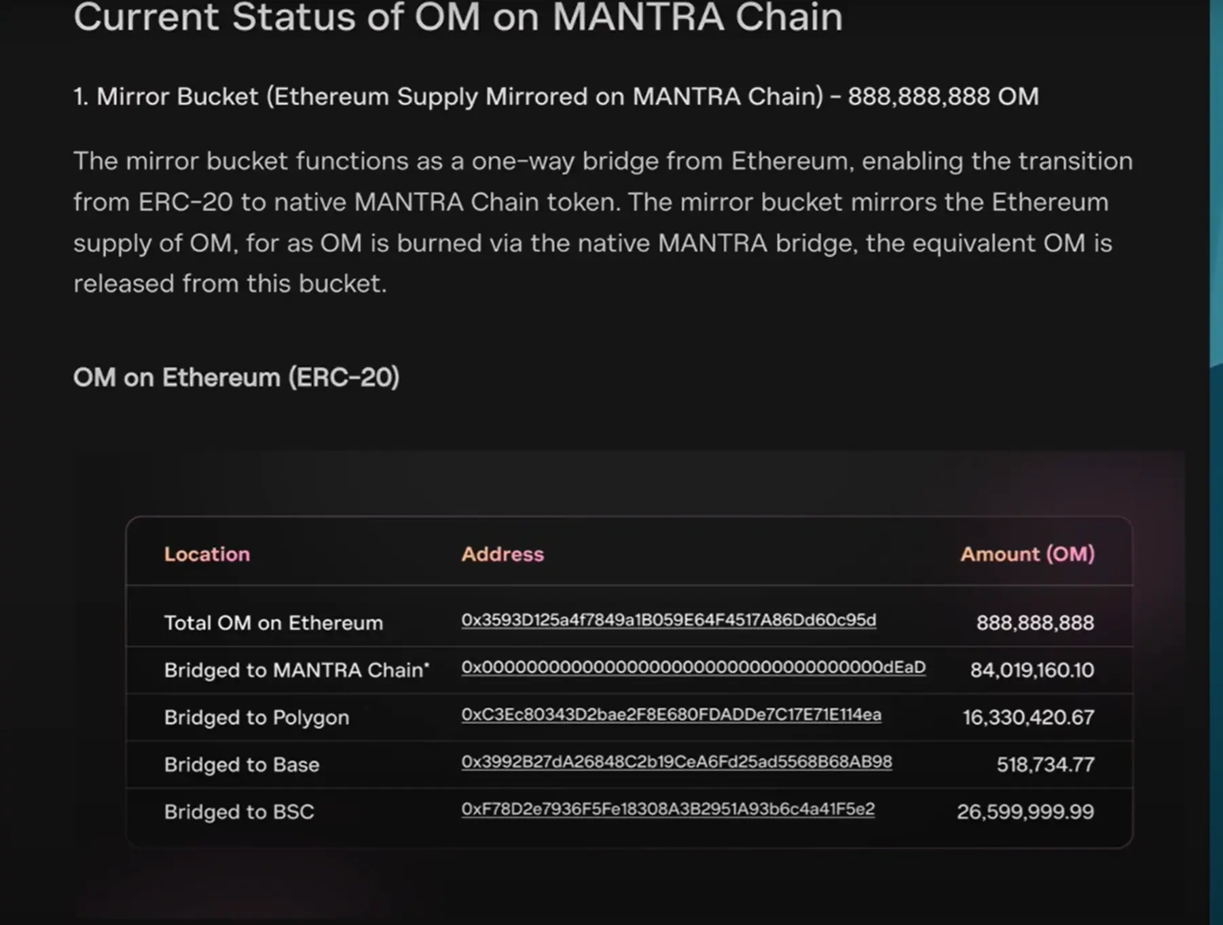Click the OM on Ethereum (ERC-20) heading

coord(236,377)
